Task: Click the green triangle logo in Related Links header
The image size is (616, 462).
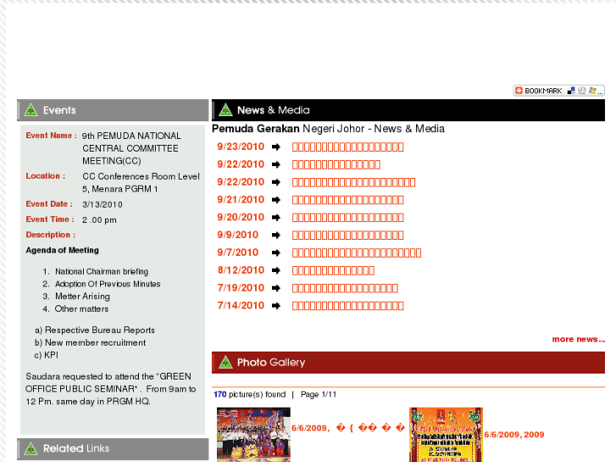Action: [x=31, y=448]
